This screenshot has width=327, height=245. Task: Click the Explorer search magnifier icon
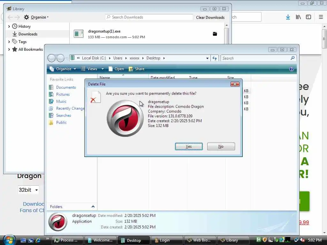click(x=293, y=58)
